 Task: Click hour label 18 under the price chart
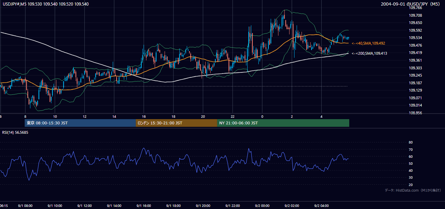[x=173, y=116]
